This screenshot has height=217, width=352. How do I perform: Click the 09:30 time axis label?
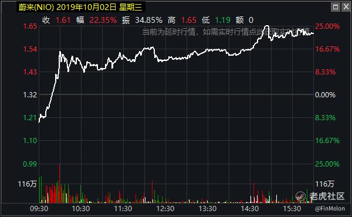[x=39, y=209]
